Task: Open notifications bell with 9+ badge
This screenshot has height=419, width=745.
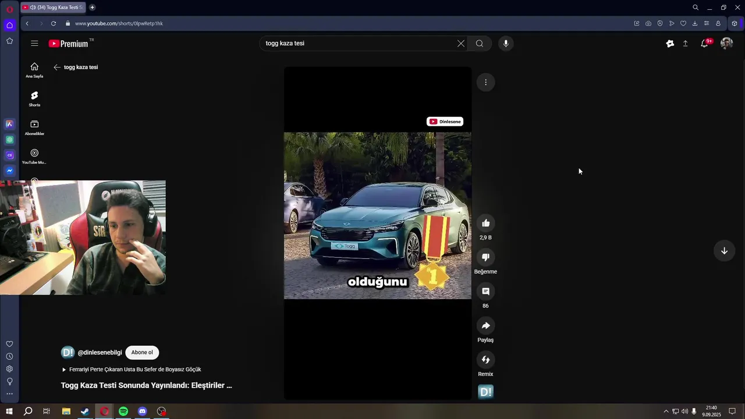Action: point(705,43)
